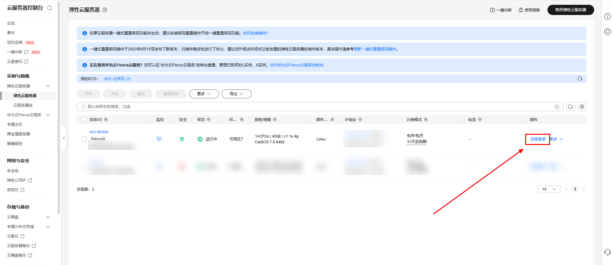The image size is (613, 265).
Task: Click the sidebar vertical scrollbar
Action: [59, 107]
